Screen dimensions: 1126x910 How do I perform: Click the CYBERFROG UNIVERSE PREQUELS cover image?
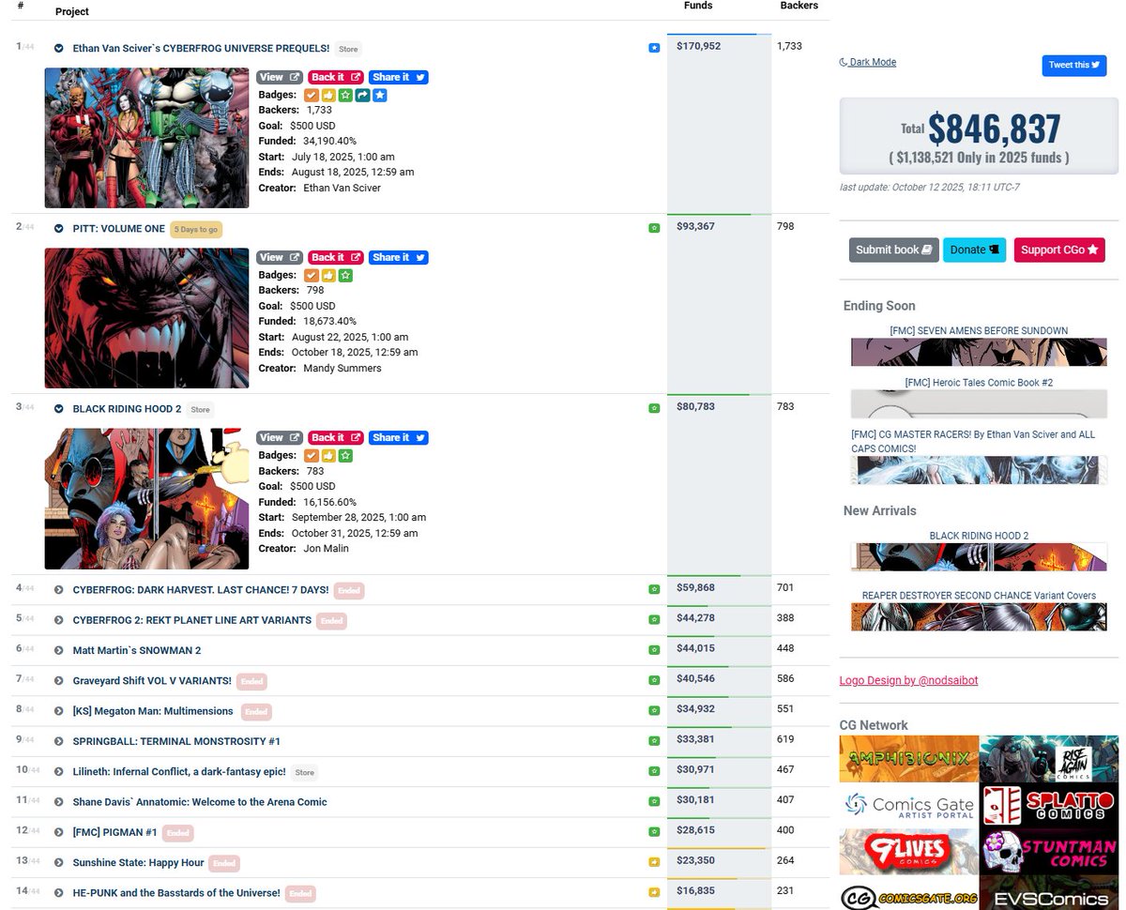pos(146,138)
